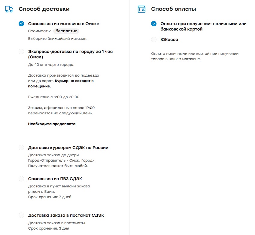Click the 'бесплатно' cost badge
This screenshot has height=235, width=255.
66,31
